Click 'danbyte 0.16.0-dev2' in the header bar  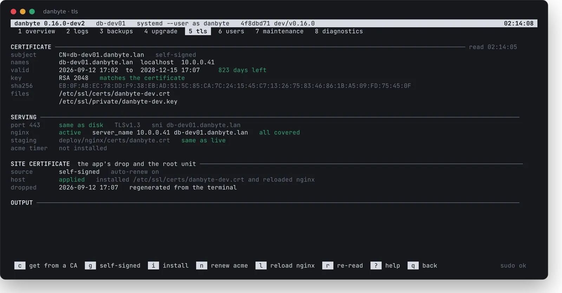(50, 23)
